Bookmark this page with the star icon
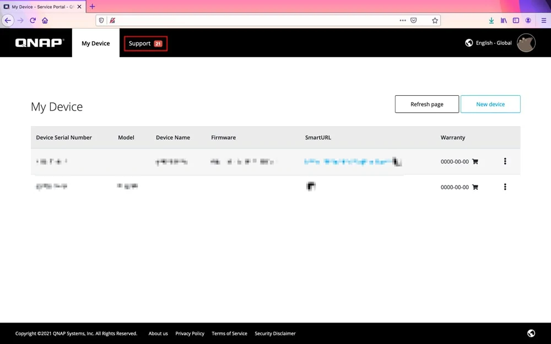Viewport: 551px width, 344px height. [435, 20]
